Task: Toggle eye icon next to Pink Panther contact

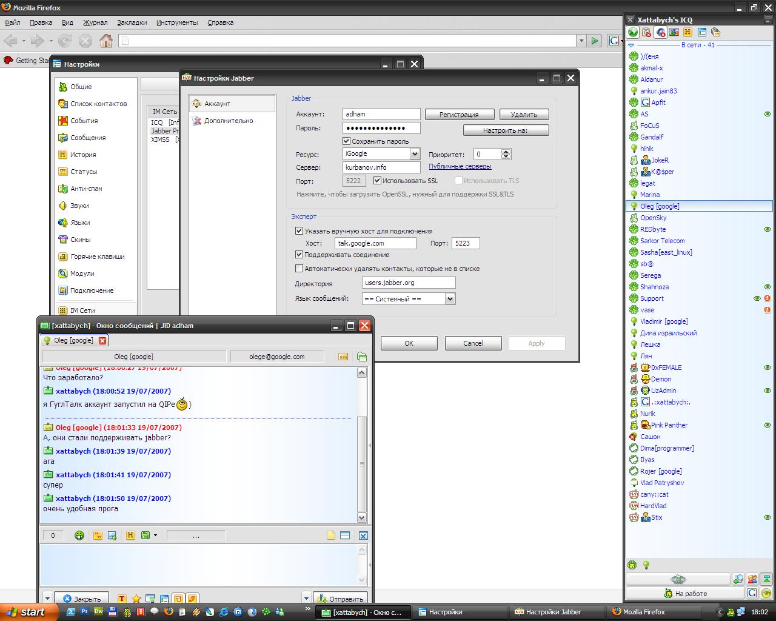Action: tap(767, 425)
